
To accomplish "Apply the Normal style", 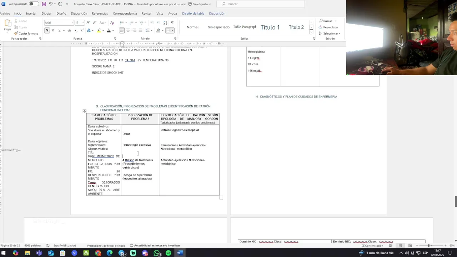I will click(192, 27).
